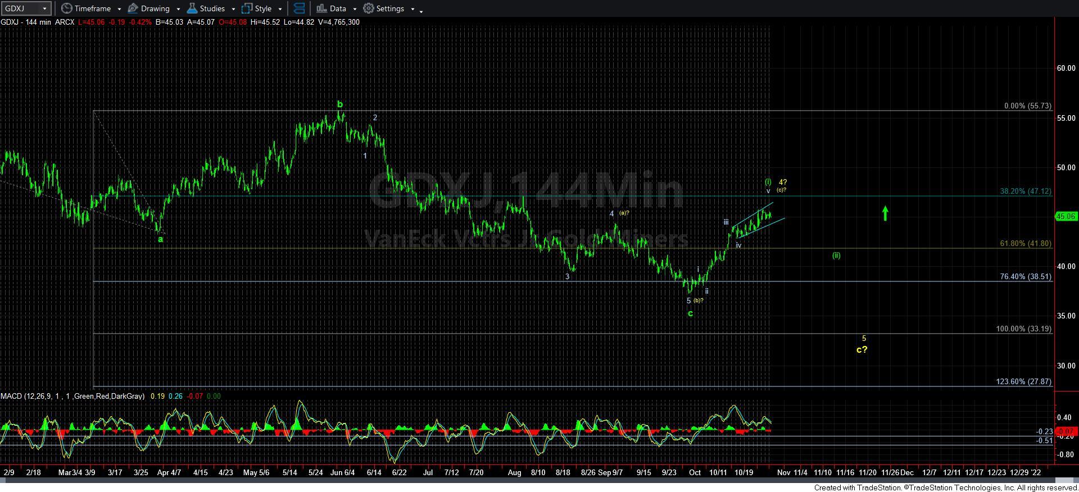Expand the Studies dropdown arrow
Image resolution: width=1079 pixels, height=492 pixels.
233,9
